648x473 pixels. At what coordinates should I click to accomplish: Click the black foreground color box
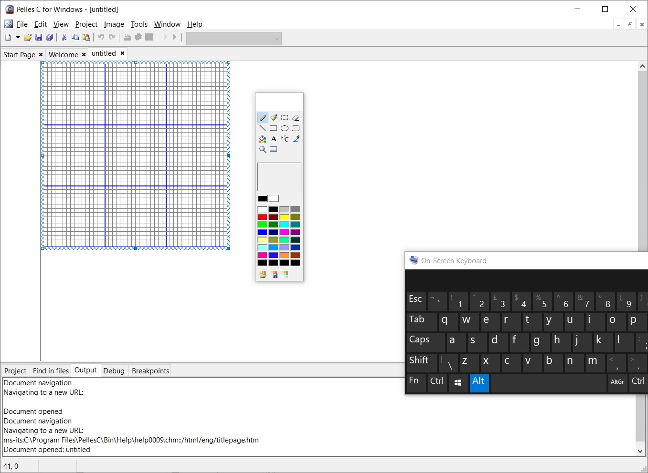(263, 199)
